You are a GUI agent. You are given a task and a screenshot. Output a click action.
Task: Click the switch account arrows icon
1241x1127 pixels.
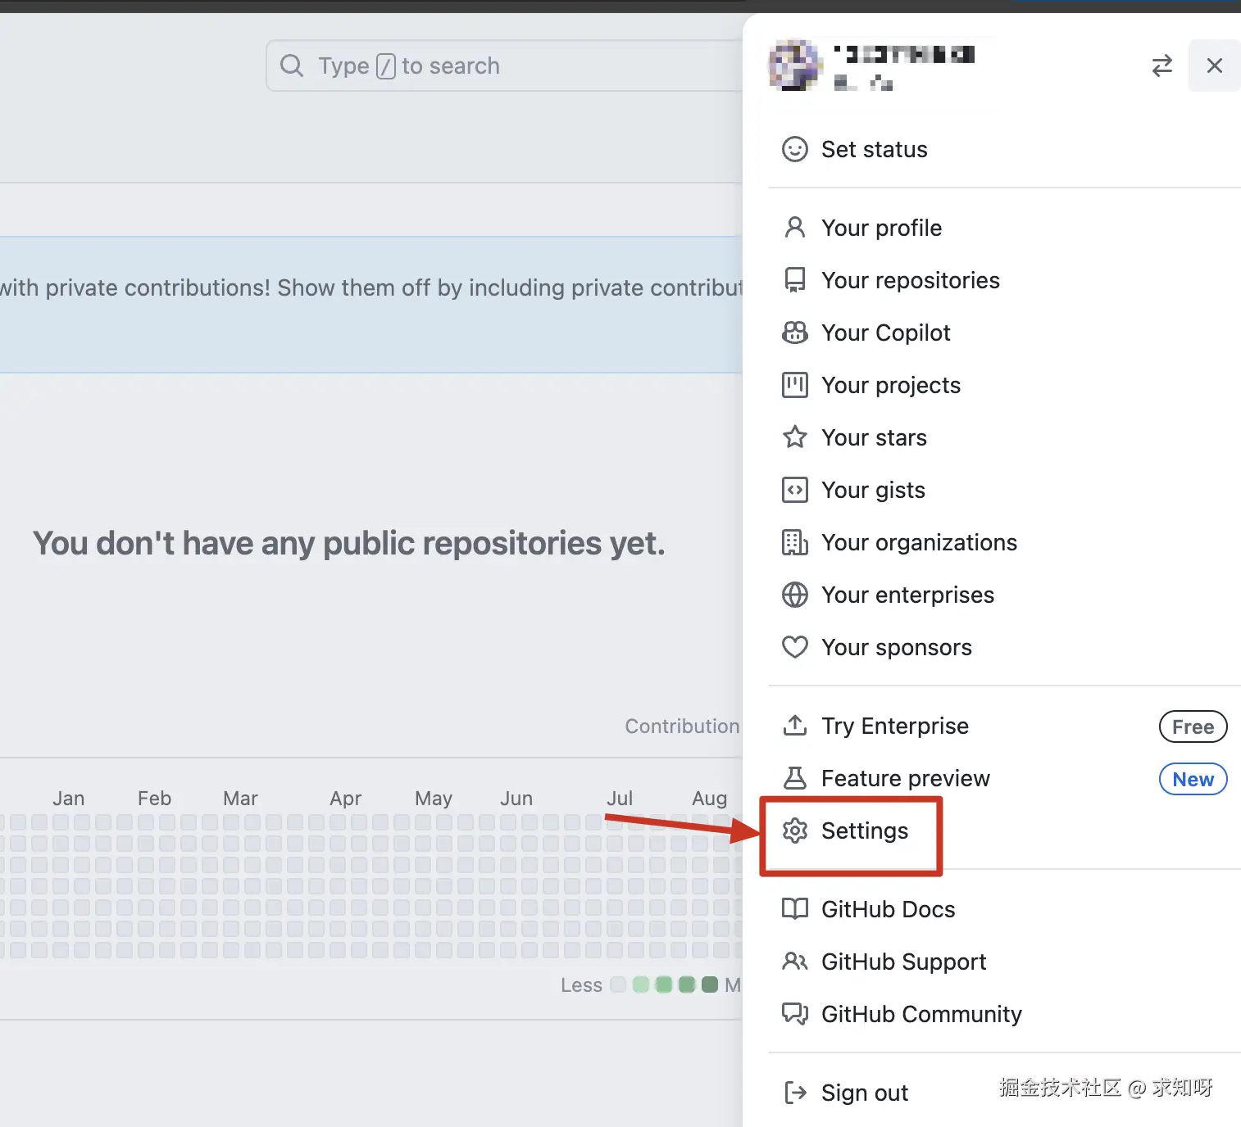pos(1161,66)
